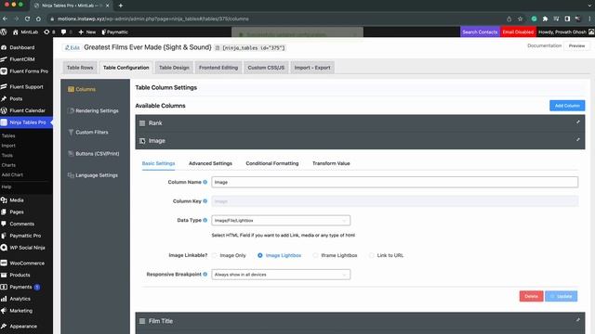Copy the ninja_tables shortcode icon
Screen dimensions: 595x334
tap(218, 48)
